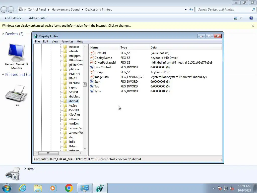This screenshot has height=193, width=257.
Task: Navigate to Control Panel breadcrumb
Action: (x=37, y=10)
